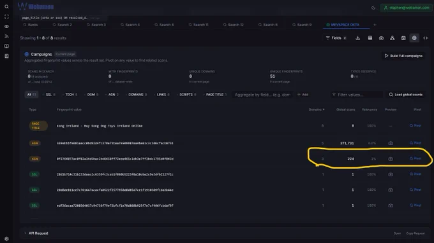
Task: Sort by the Domains column header
Action: (317, 109)
